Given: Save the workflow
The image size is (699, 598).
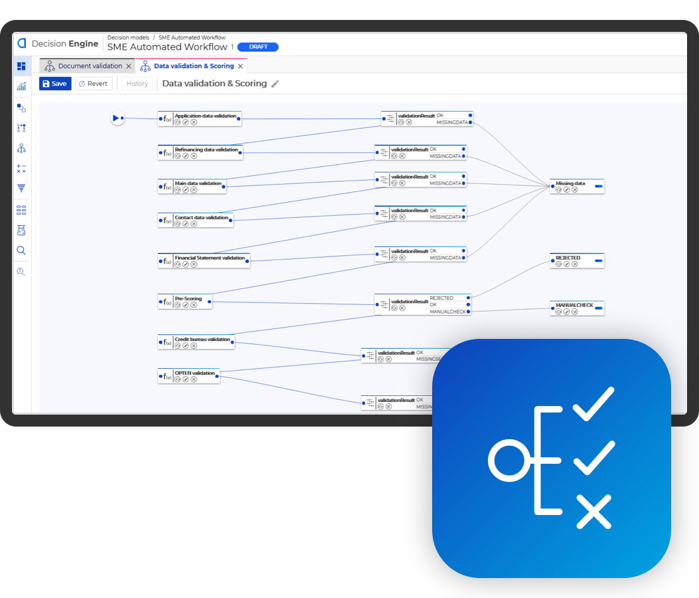Looking at the screenshot, I should click(55, 84).
